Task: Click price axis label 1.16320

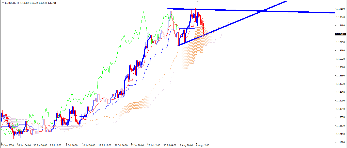Action: (x=340, y=59)
